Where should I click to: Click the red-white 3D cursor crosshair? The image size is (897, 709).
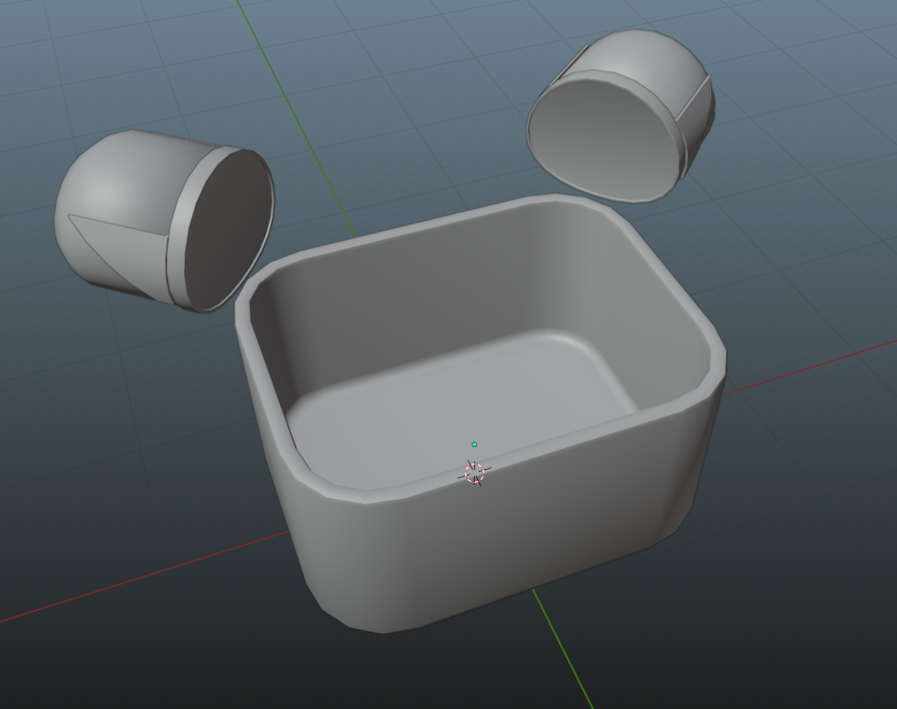pos(474,473)
